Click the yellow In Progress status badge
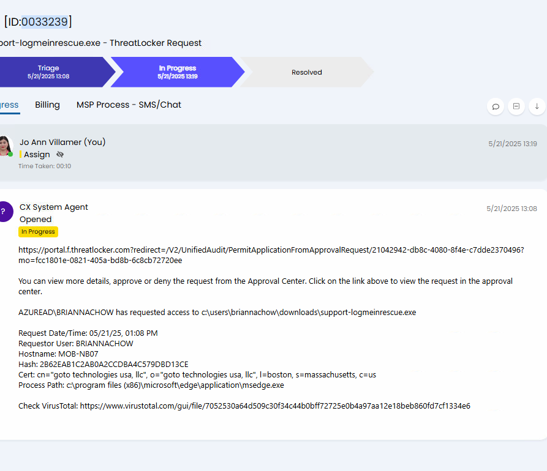 click(38, 232)
